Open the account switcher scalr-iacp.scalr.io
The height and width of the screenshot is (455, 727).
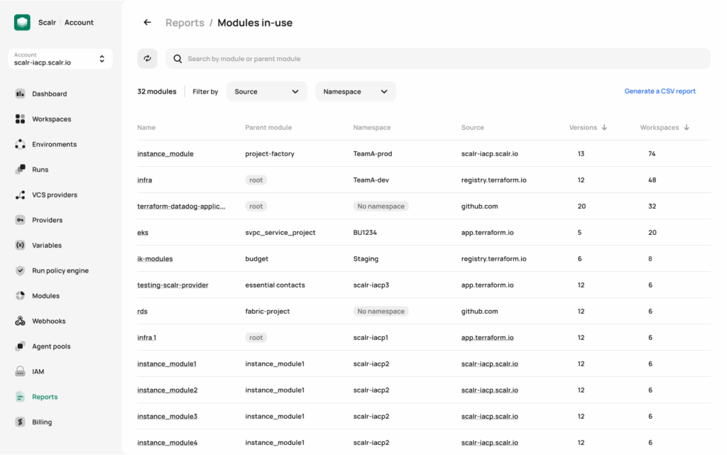[x=60, y=59]
